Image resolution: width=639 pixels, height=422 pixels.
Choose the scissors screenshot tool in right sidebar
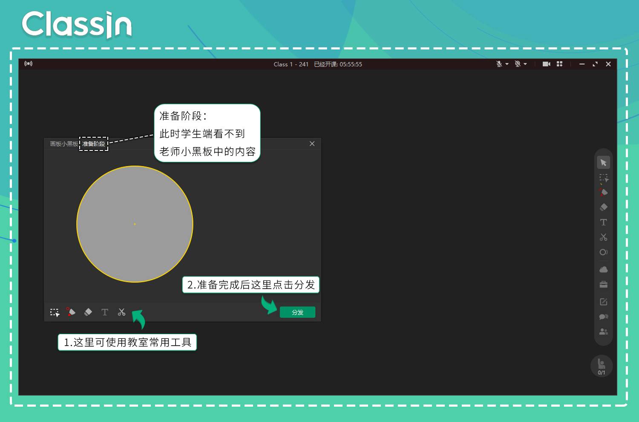tap(603, 237)
